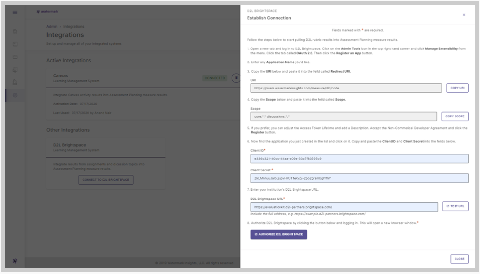Click the Authorize D2L Brightspace button
480x274 pixels.
click(x=279, y=234)
